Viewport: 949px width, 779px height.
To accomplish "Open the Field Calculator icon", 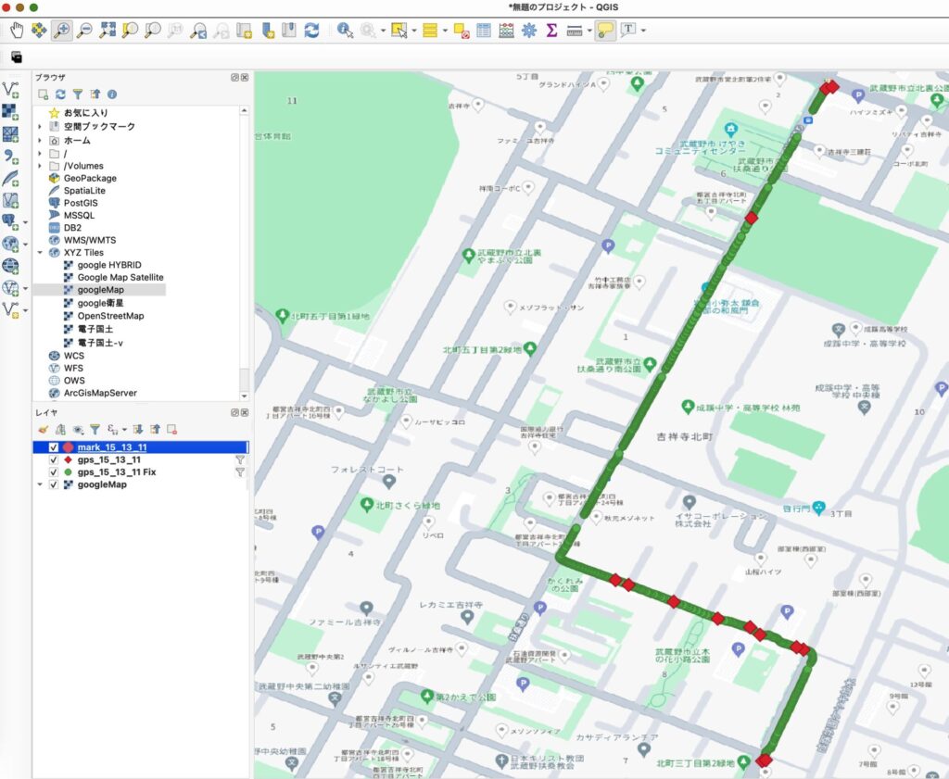I will 507,30.
